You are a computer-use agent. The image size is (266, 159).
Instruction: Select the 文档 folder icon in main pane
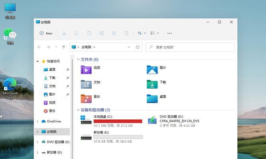coord(86,84)
